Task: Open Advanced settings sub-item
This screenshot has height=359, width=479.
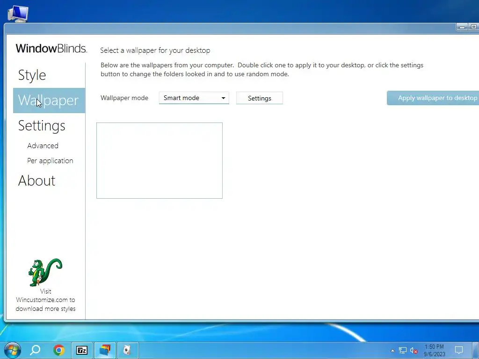Action: pos(43,146)
